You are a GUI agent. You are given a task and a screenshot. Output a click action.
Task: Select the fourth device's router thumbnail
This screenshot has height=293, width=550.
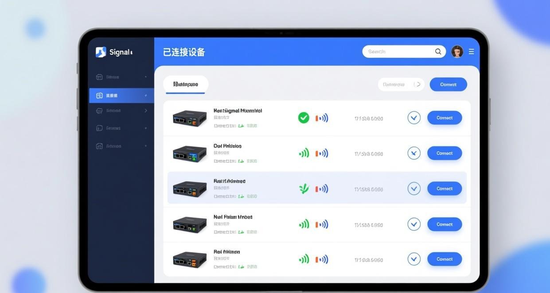tap(190, 224)
